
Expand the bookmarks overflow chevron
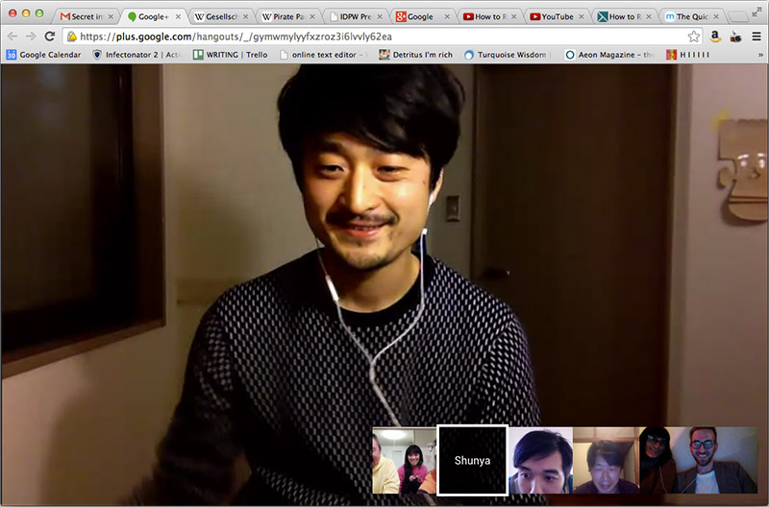(758, 55)
